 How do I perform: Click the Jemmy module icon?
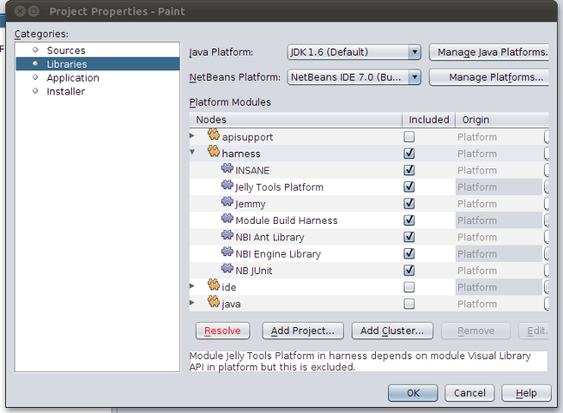click(228, 203)
